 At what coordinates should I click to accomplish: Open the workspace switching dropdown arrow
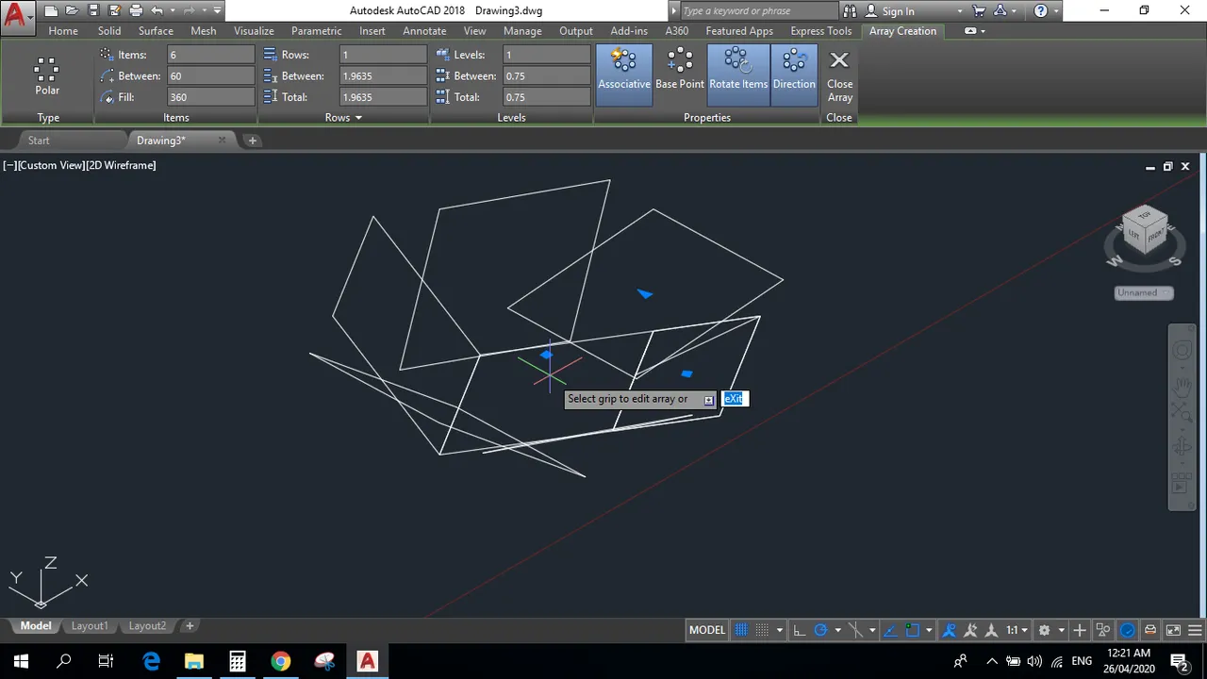[x=1061, y=630]
